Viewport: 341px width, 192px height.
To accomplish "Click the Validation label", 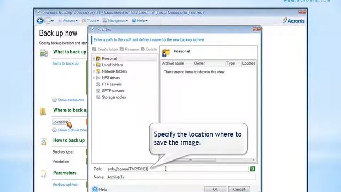I will click(61, 161).
